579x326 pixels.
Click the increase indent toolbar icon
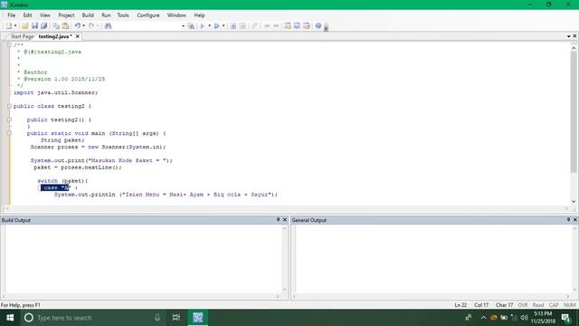tap(276, 26)
